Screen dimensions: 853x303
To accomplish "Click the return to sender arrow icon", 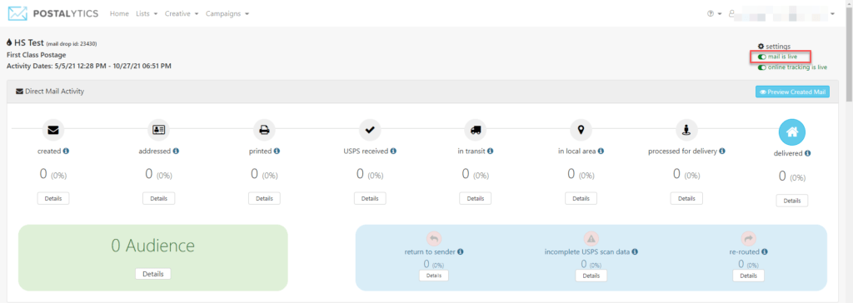I will click(x=433, y=238).
